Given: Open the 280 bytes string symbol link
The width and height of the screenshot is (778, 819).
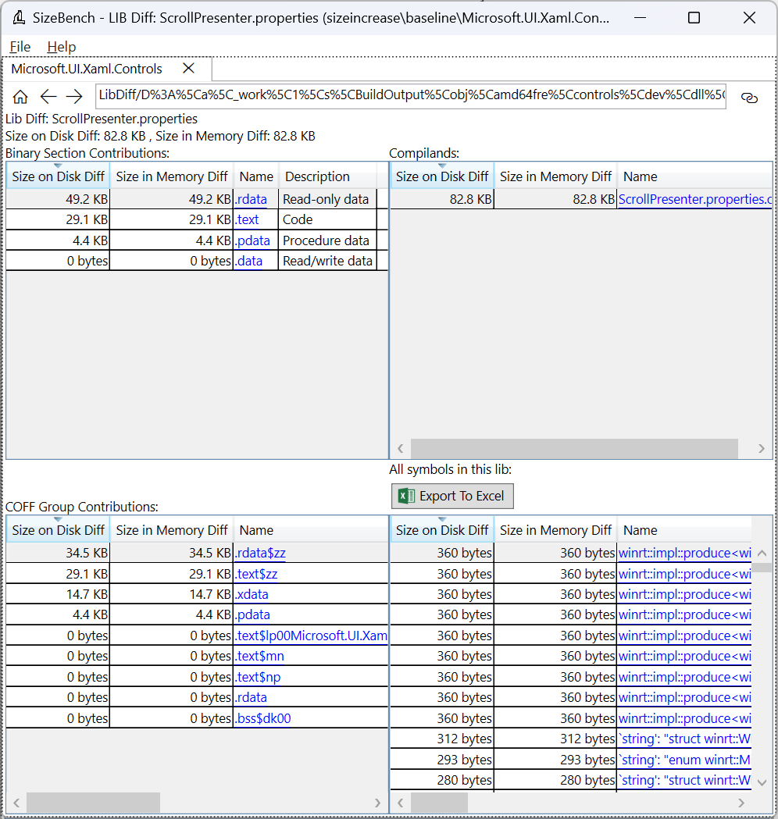Looking at the screenshot, I should click(x=684, y=780).
